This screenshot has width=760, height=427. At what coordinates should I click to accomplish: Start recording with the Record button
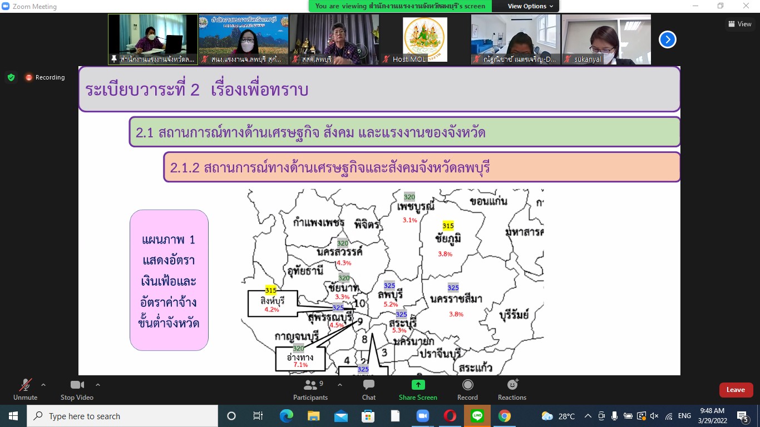(467, 389)
